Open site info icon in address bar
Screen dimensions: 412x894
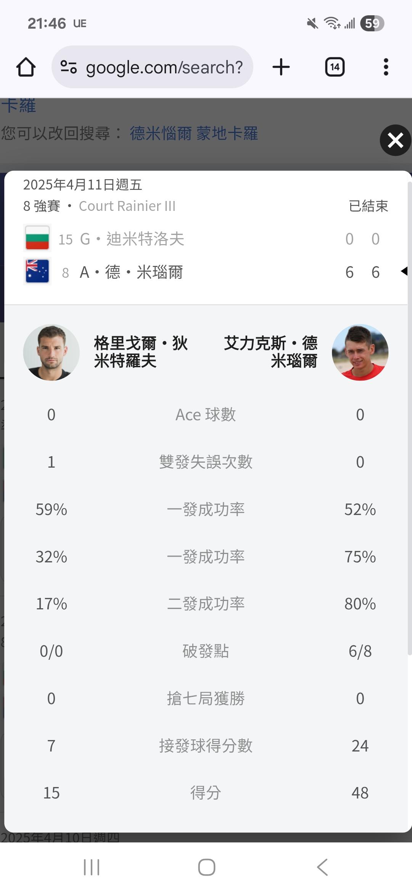[69, 67]
